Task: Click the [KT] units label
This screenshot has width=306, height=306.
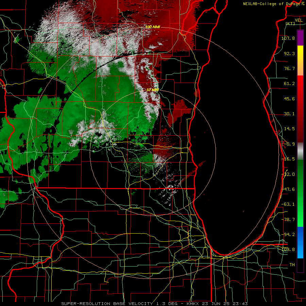Action: 290,23
